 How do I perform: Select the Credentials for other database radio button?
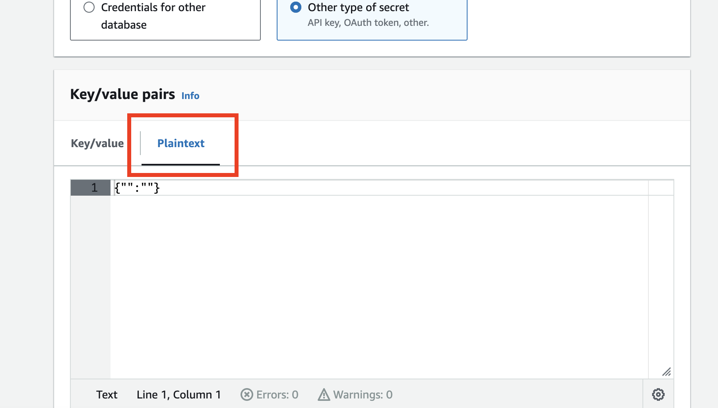[x=89, y=8]
